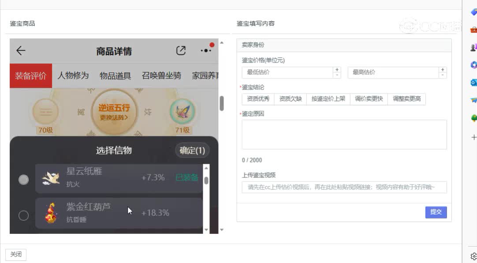
Task: Choose 资质欠缺 conclusion option
Action: point(290,99)
